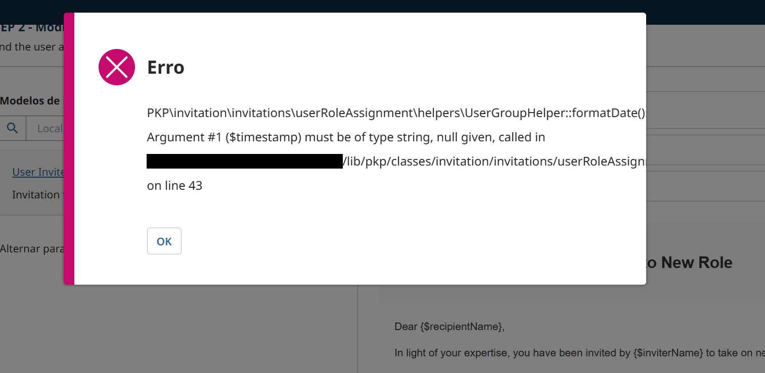The image size is (765, 373).
Task: Click the OK button in the error dialog
Action: click(164, 241)
